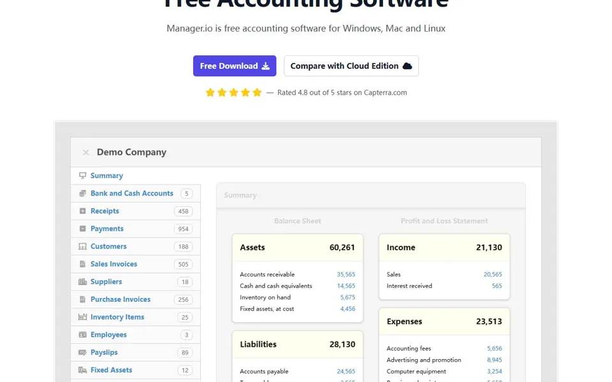Click the Payments minus icon
Image resolution: width=612 pixels, height=382 pixels.
tap(82, 229)
